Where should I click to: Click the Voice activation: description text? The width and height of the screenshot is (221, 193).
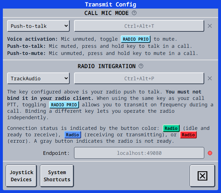tap(92, 39)
